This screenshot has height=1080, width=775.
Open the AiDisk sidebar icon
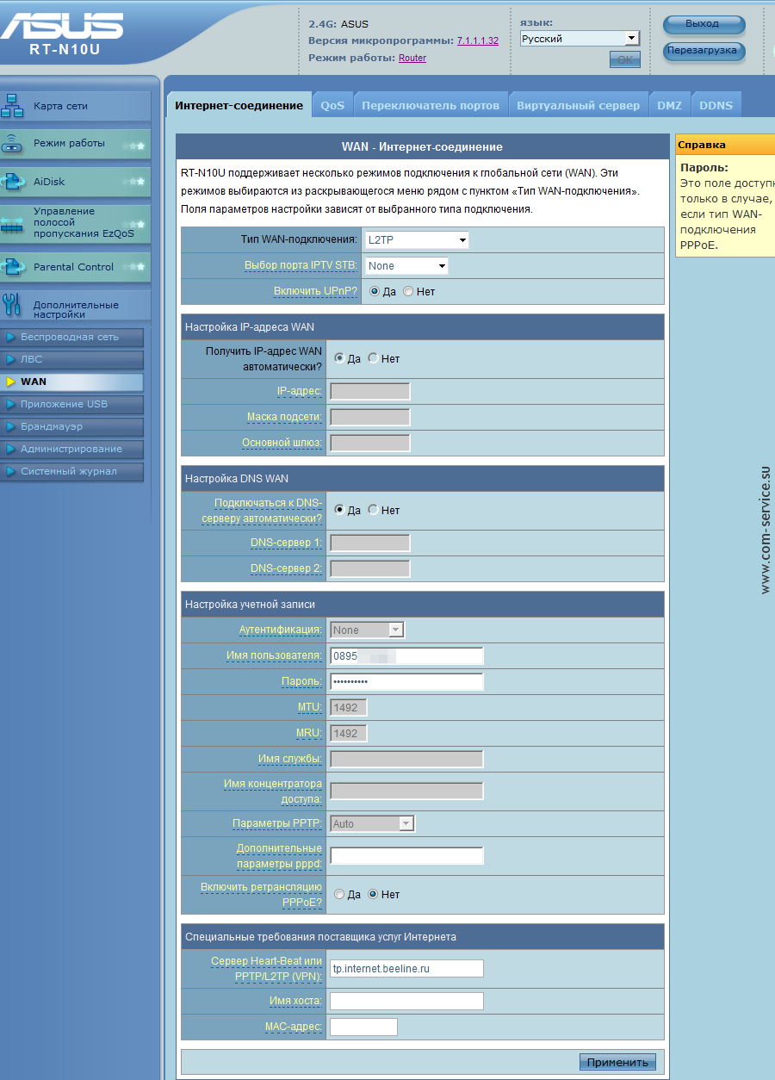pos(13,182)
